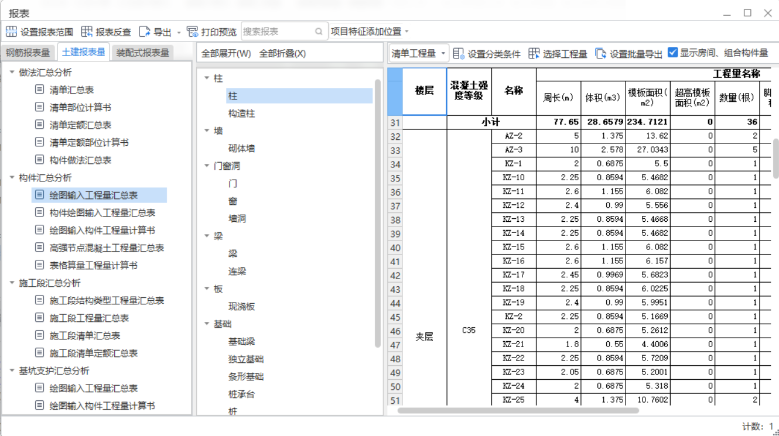Viewport: 779px width, 436px height.
Task: Click the 设置报表范围 grid icon
Action: click(11, 32)
